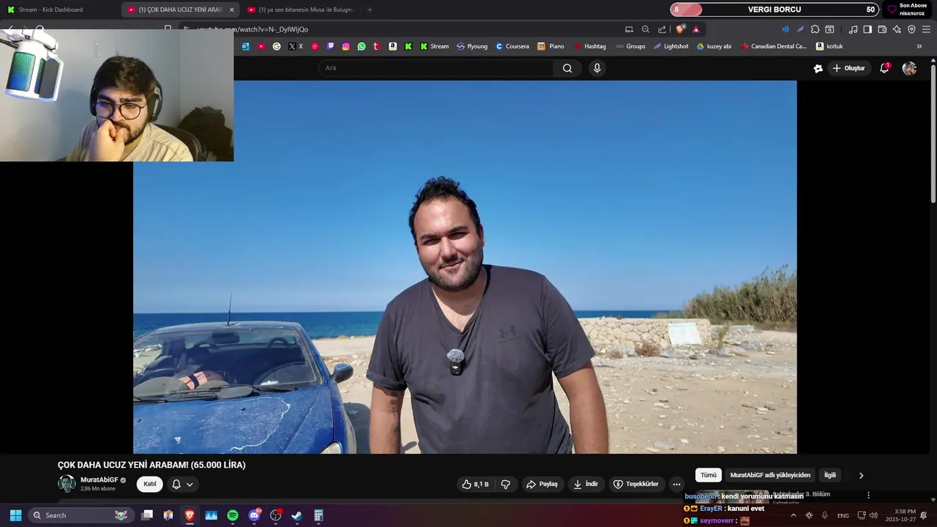
Task: Select the Tümü filter chip
Action: pyautogui.click(x=709, y=475)
